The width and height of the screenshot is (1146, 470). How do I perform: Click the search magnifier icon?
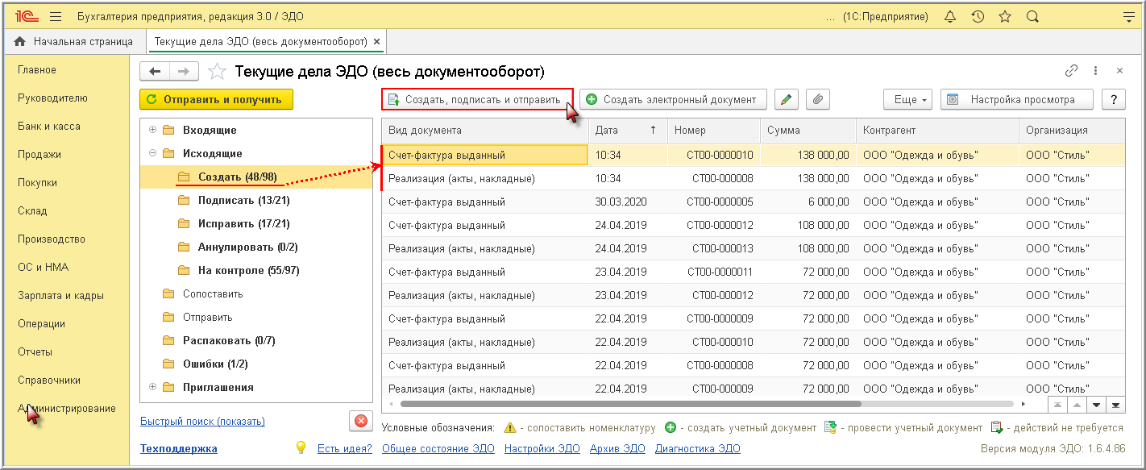click(x=1032, y=17)
